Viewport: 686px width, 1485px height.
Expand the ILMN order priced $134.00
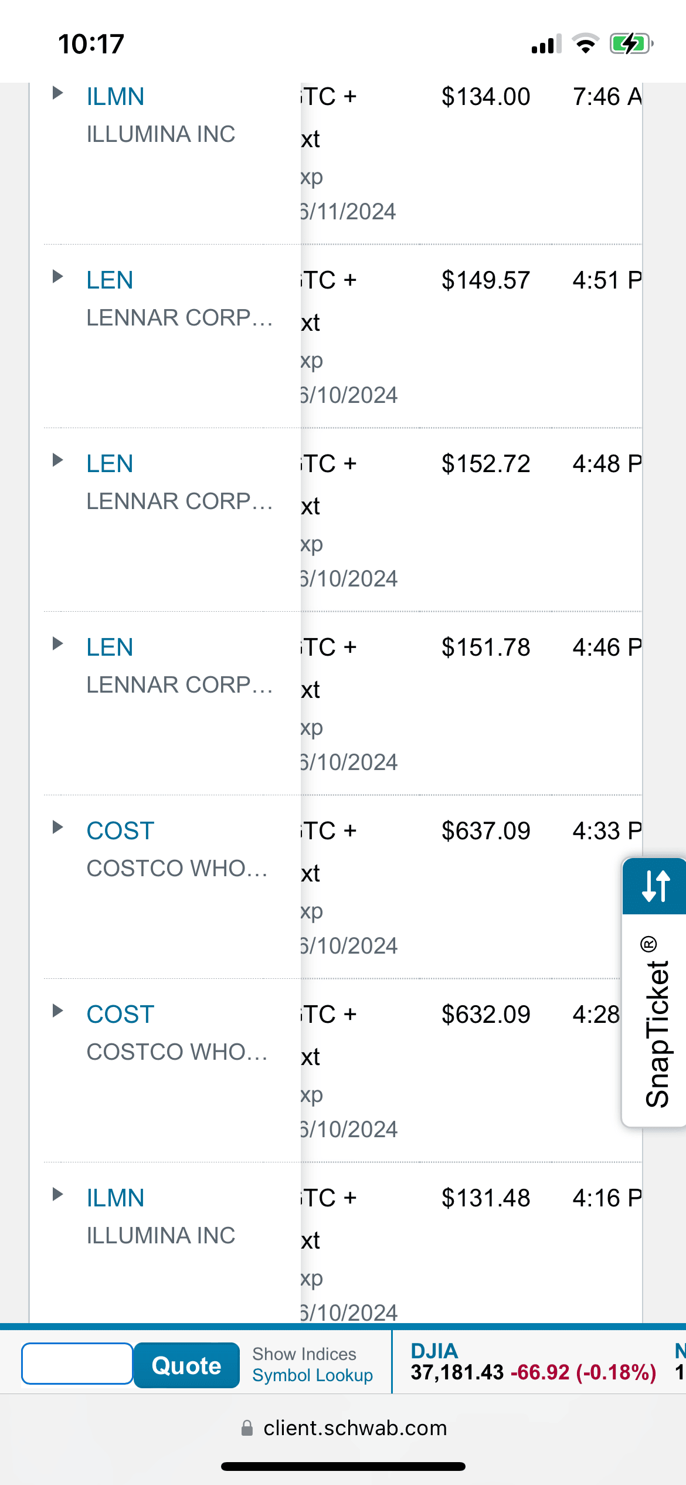click(x=57, y=93)
